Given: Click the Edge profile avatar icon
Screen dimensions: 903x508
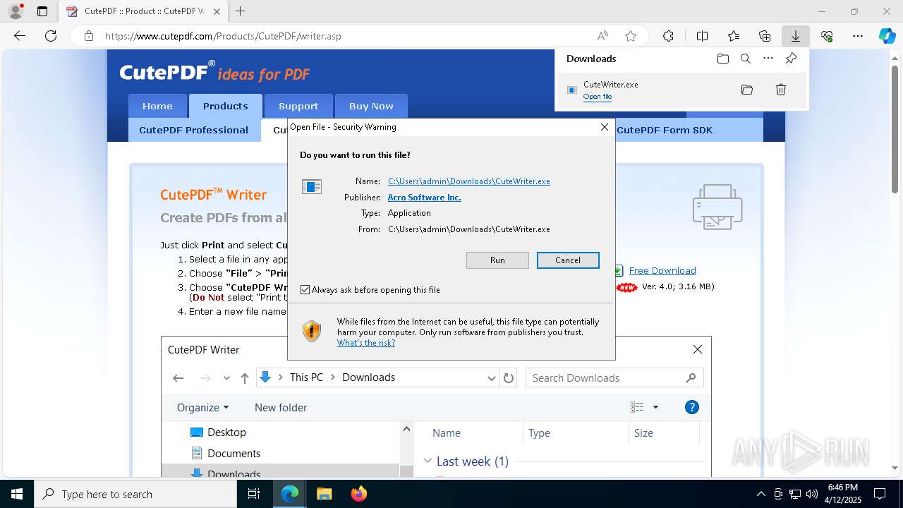Looking at the screenshot, I should [x=15, y=11].
